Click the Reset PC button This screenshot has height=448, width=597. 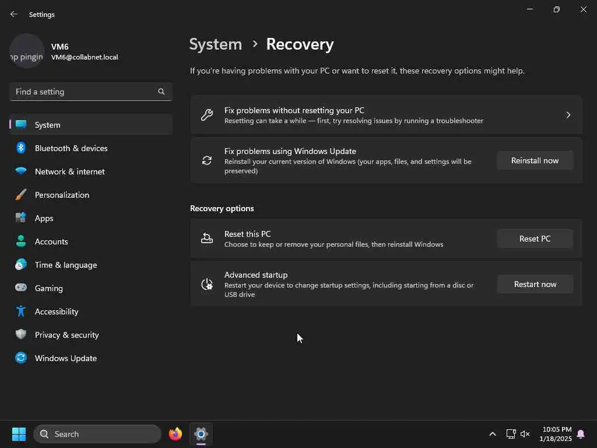point(535,239)
